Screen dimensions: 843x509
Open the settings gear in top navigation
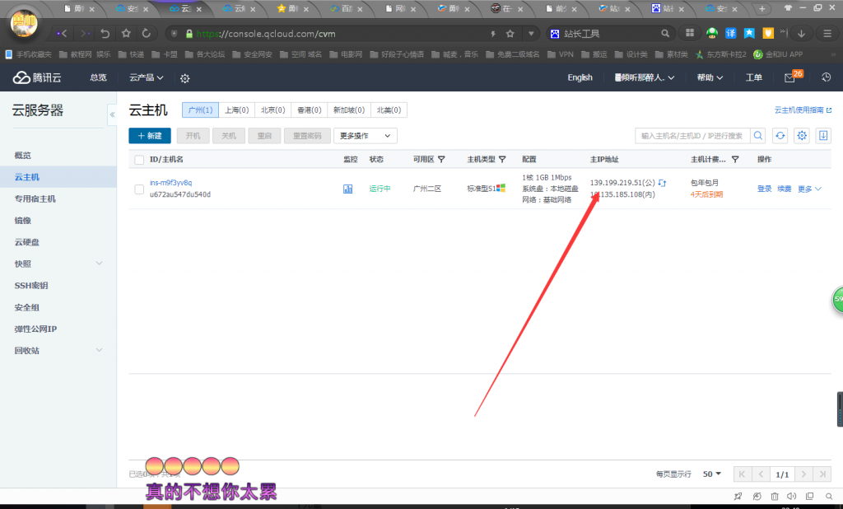[184, 78]
